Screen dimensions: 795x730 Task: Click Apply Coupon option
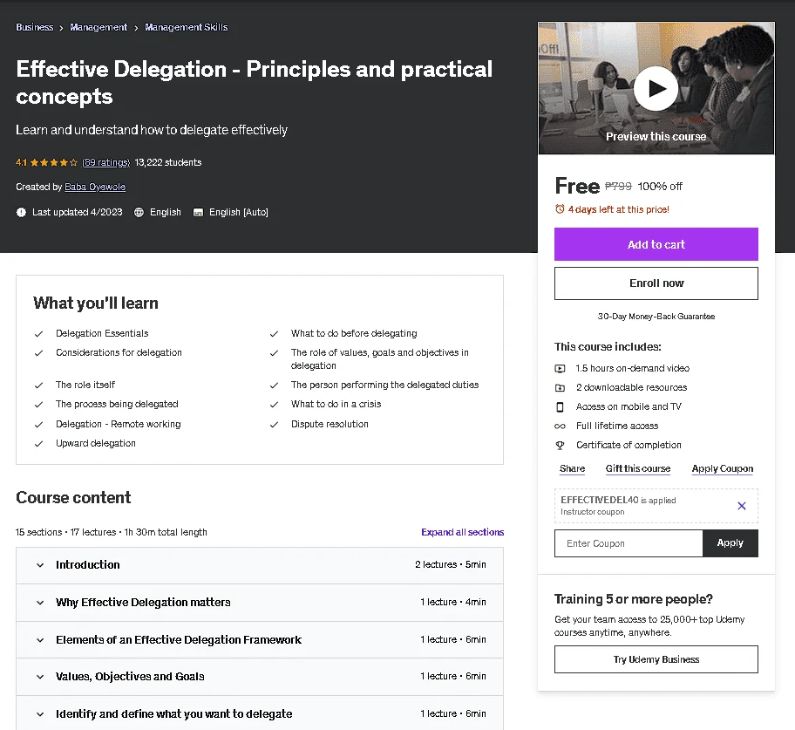723,468
